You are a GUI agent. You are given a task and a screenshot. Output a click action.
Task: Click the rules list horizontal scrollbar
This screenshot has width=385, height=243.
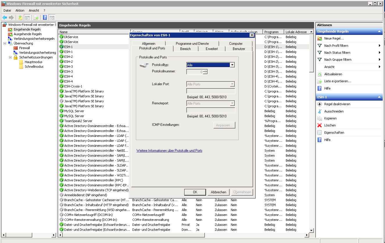(184, 235)
